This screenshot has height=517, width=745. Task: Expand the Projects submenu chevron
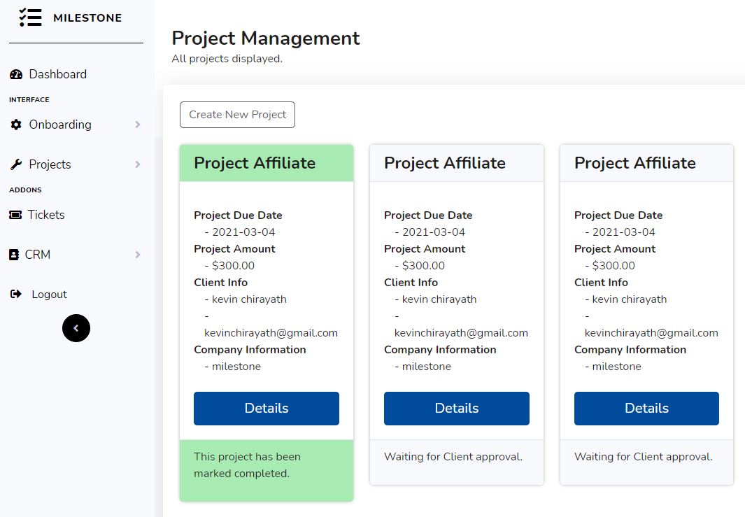click(138, 164)
